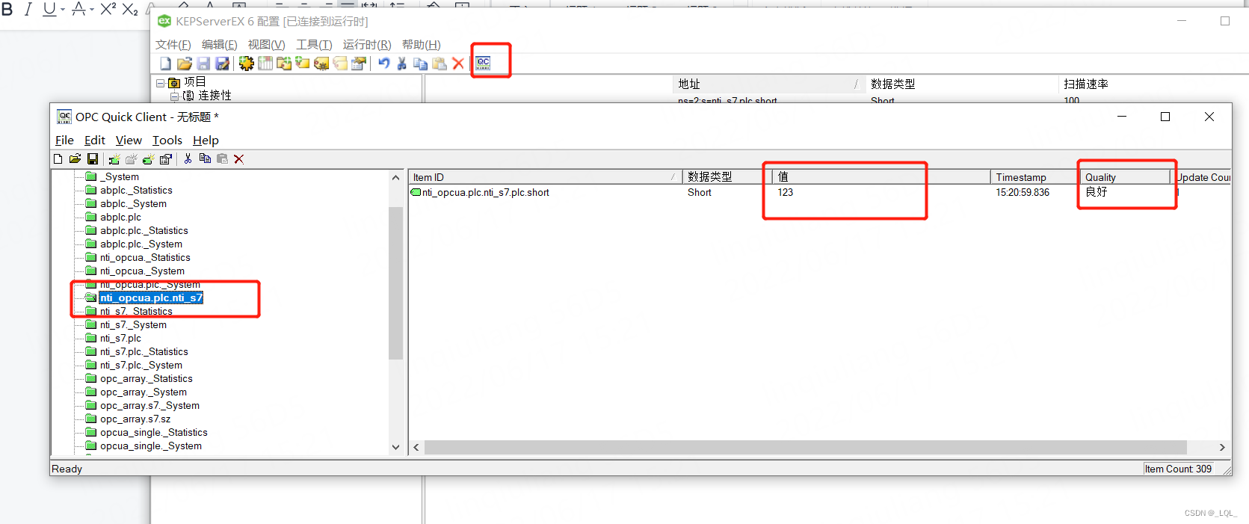Open the Tools menu in OPC Quick Client
The height and width of the screenshot is (524, 1249).
(x=167, y=140)
